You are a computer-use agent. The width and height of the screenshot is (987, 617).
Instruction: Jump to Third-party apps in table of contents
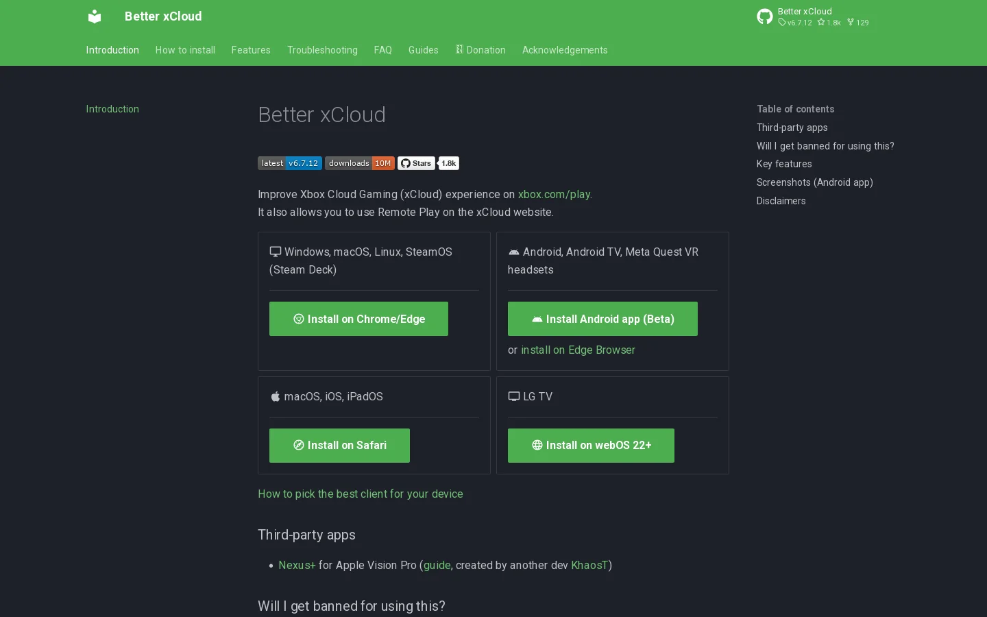point(792,128)
